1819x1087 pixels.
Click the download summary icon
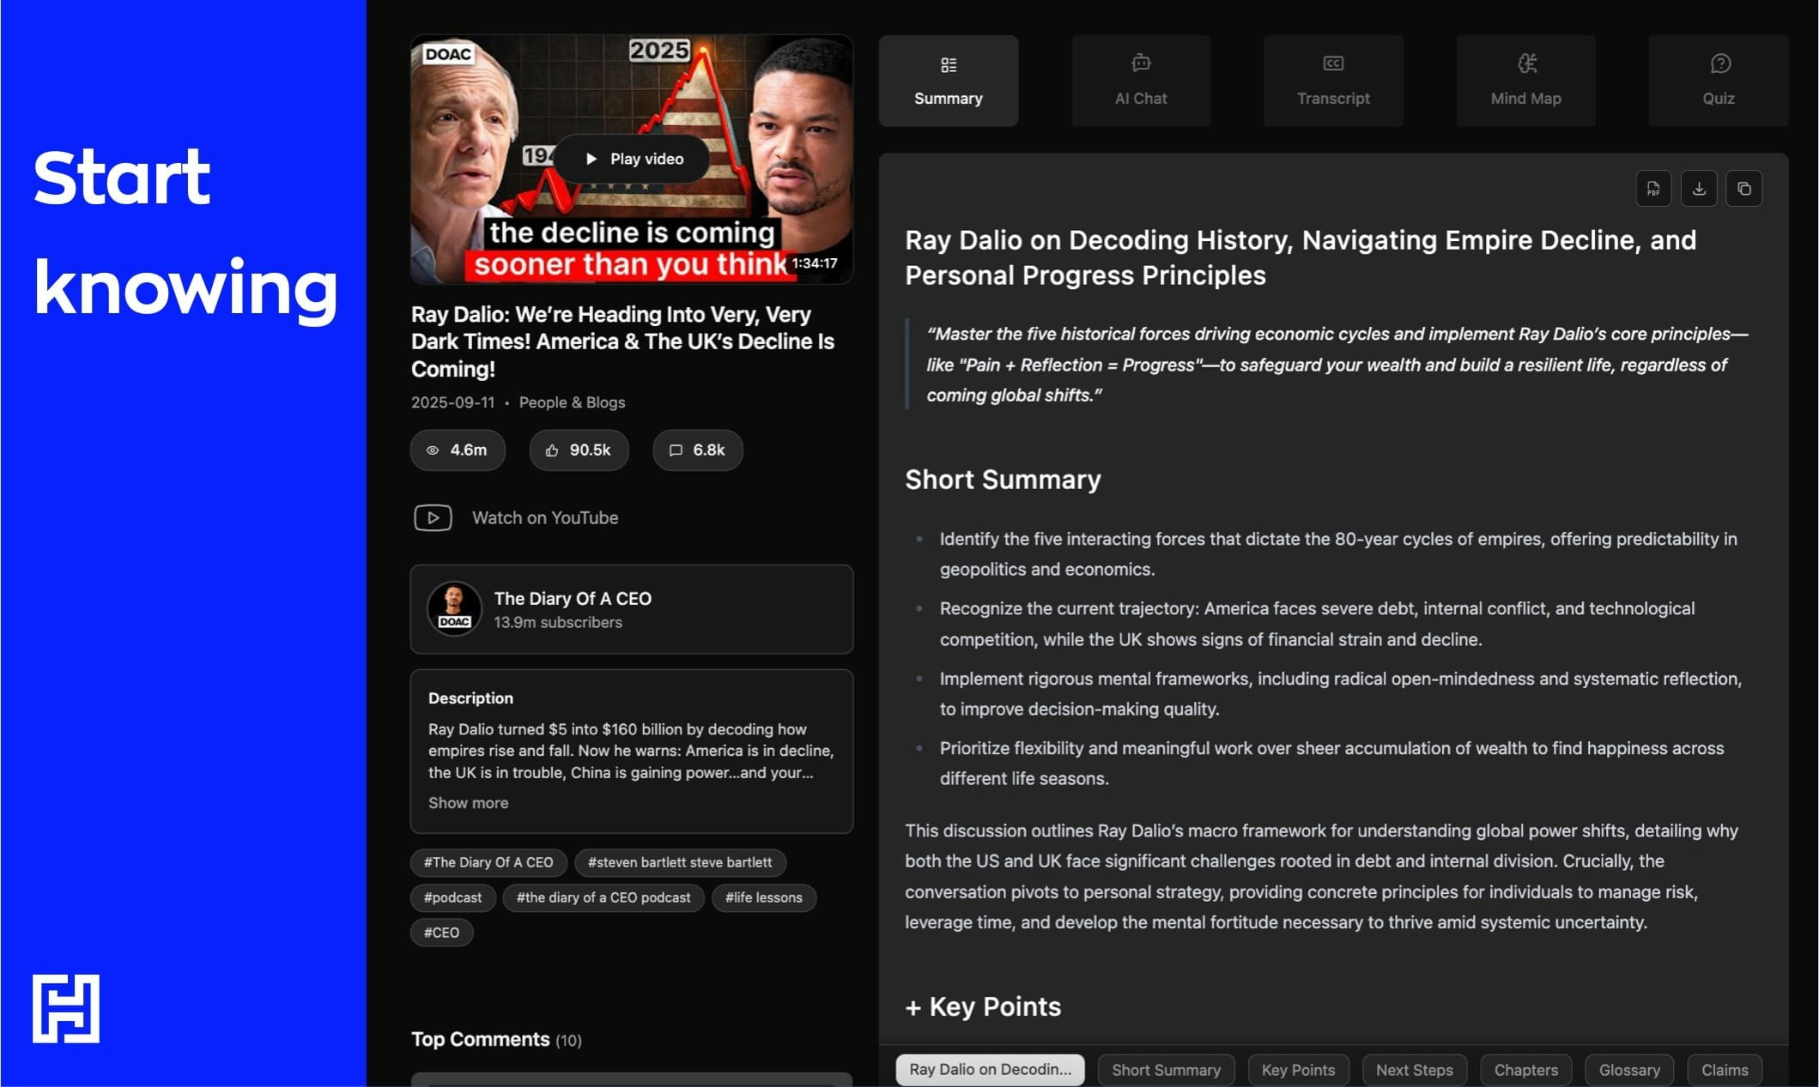click(1698, 189)
